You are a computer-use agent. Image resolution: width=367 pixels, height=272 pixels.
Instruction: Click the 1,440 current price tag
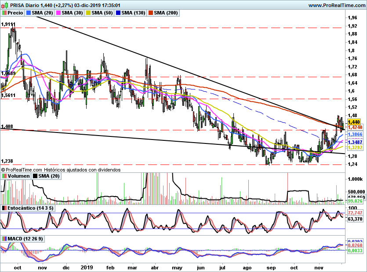pyautogui.click(x=354, y=122)
